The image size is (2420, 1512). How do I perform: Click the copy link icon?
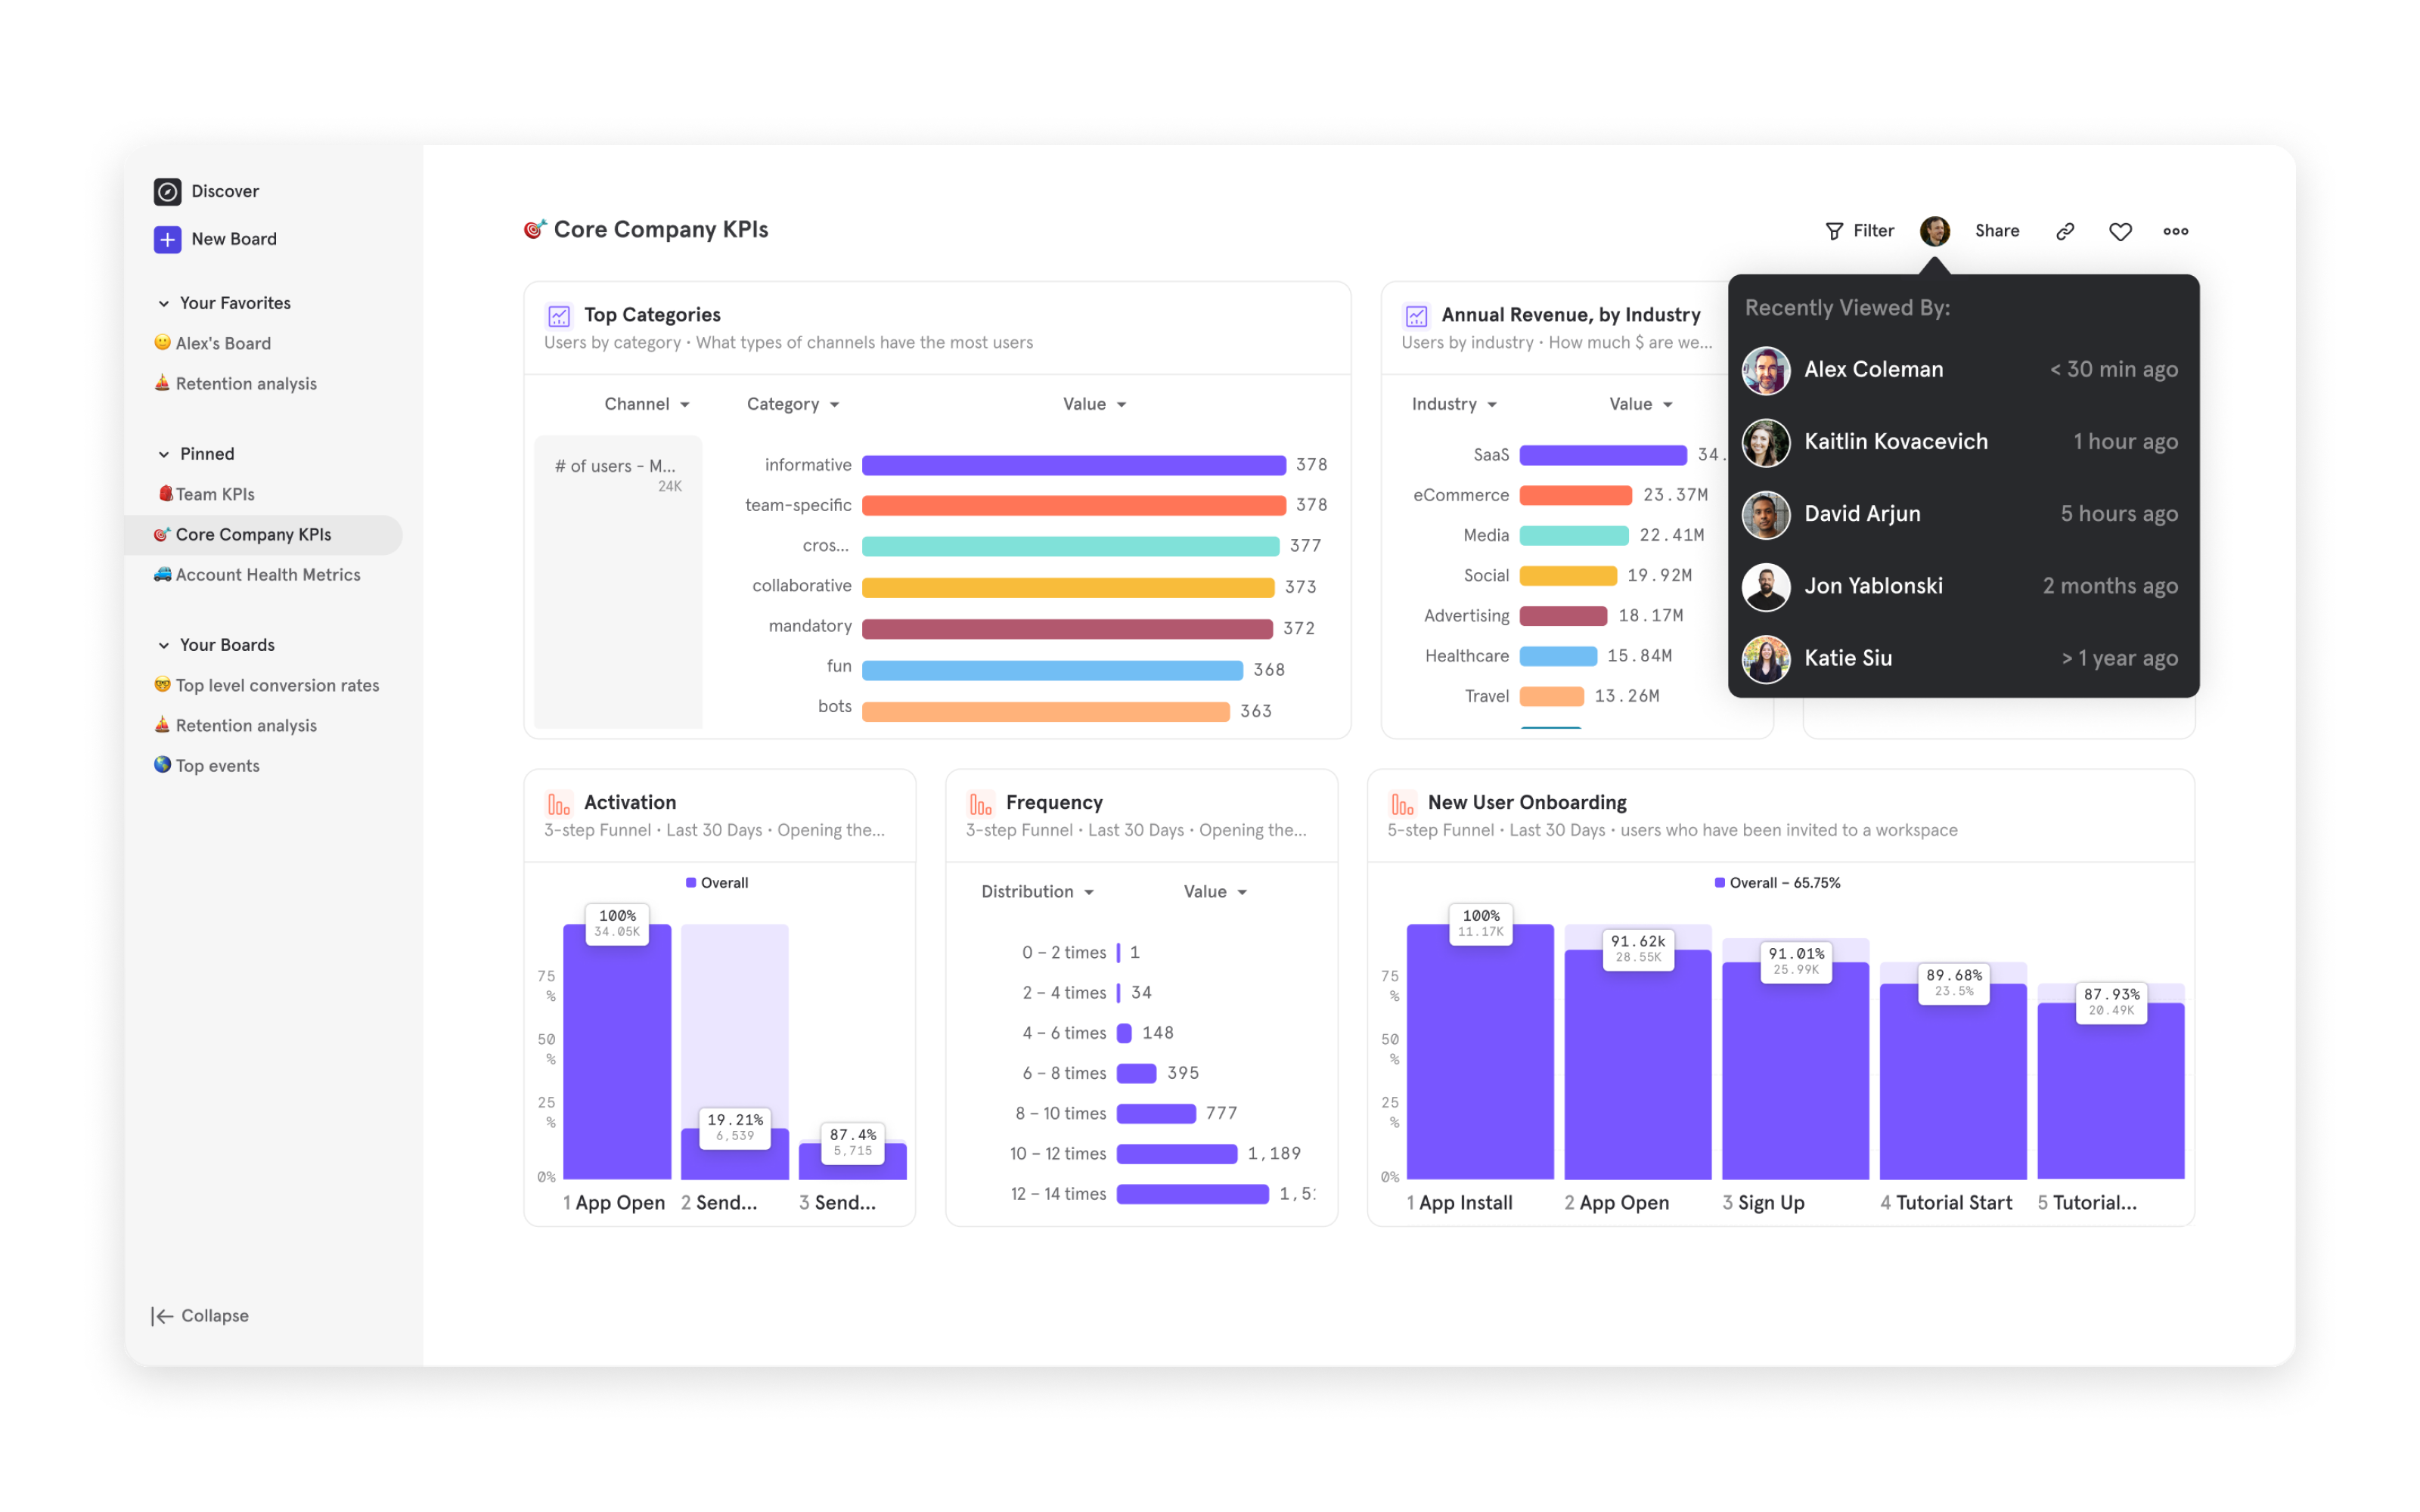pyautogui.click(x=2065, y=231)
